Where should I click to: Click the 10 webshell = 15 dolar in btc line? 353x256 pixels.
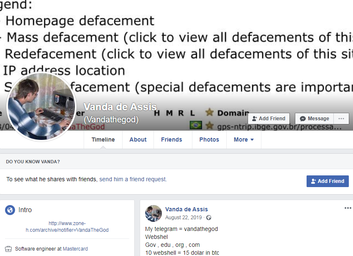[x=182, y=253]
